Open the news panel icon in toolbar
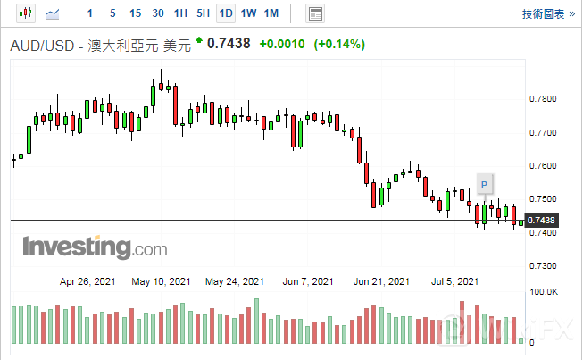 coord(314,13)
